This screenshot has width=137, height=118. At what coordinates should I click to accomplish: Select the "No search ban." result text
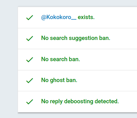click(x=61, y=59)
